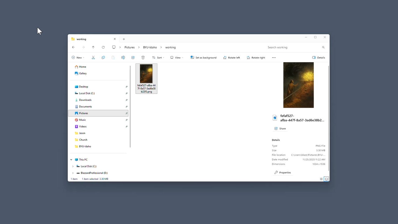The image size is (398, 224).
Task: Click the date modified 11/25/2025 value
Action: tap(314, 160)
